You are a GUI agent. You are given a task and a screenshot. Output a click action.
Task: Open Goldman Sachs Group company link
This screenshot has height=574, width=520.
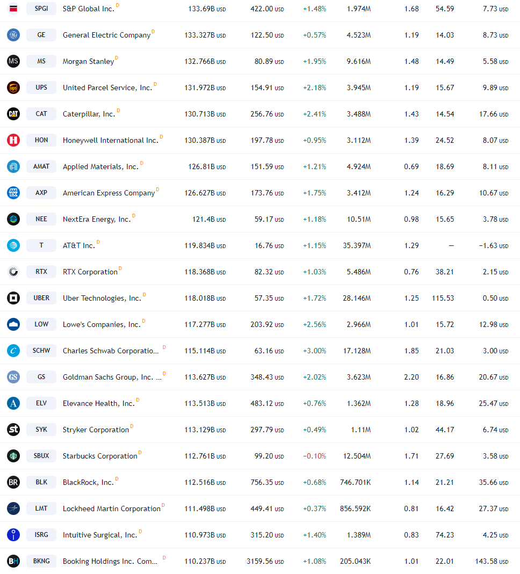pos(112,377)
